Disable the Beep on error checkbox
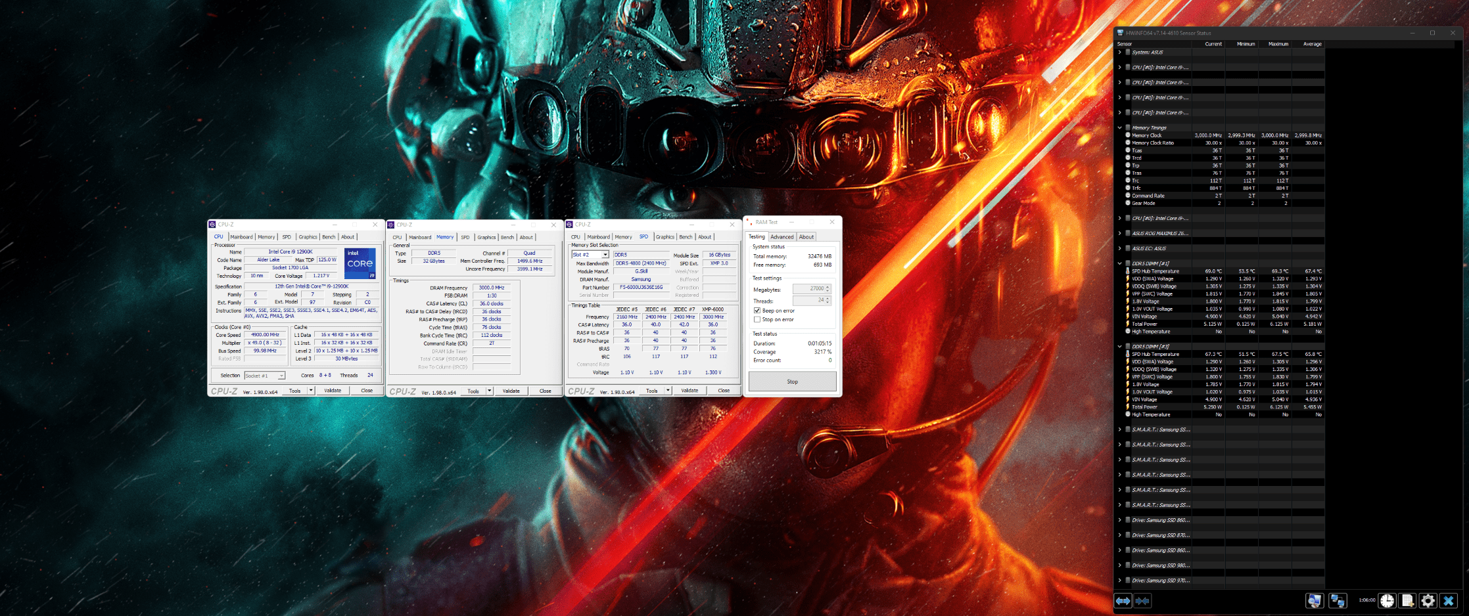This screenshot has width=1469, height=616. pos(757,311)
